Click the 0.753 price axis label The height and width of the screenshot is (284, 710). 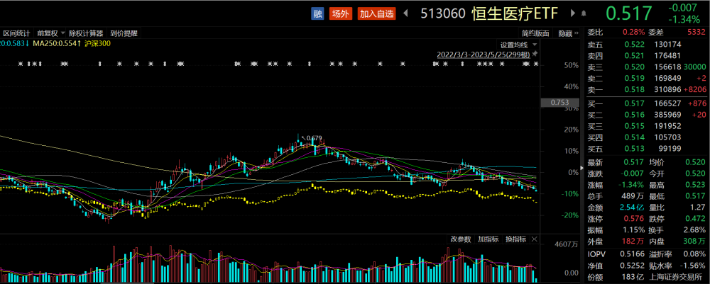559,103
